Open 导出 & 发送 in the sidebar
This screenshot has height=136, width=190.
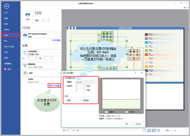click(9, 47)
